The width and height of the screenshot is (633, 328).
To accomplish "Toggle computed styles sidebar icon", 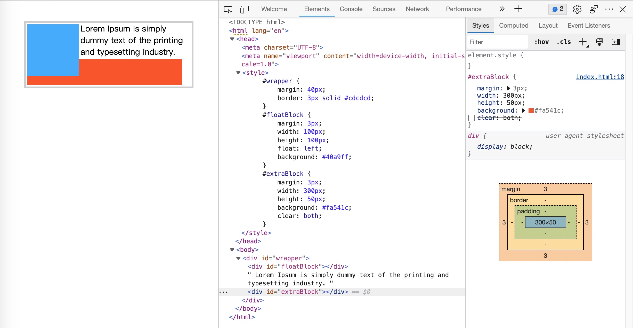I will [x=616, y=42].
